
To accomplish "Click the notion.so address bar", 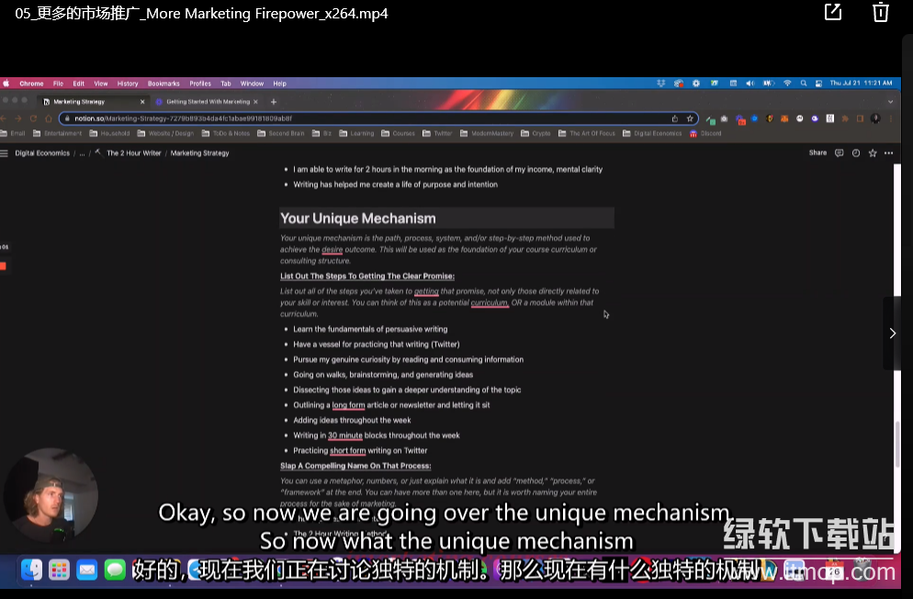I will [x=367, y=119].
